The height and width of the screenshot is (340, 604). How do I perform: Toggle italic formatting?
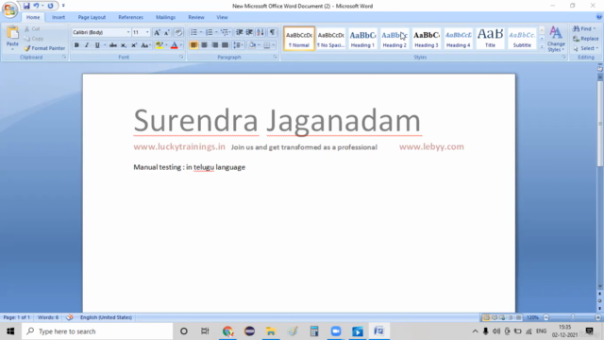pos(87,45)
